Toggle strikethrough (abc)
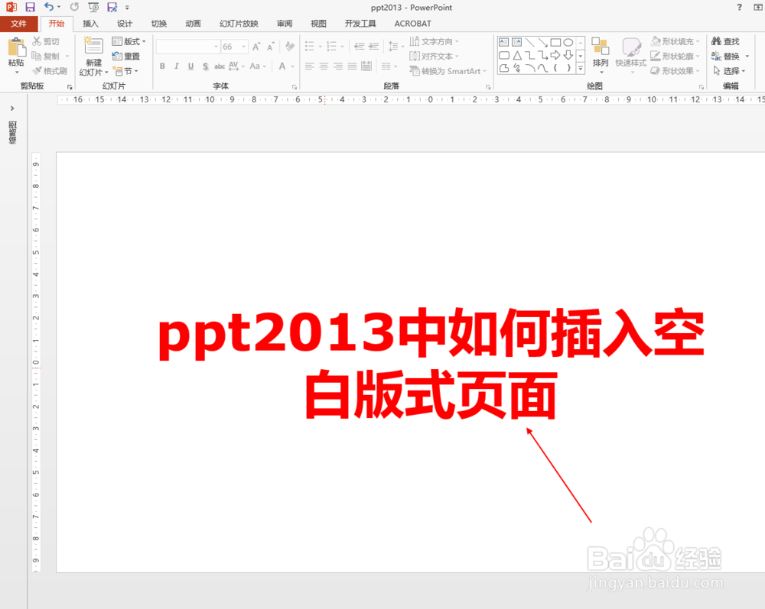The image size is (765, 609). click(x=220, y=66)
